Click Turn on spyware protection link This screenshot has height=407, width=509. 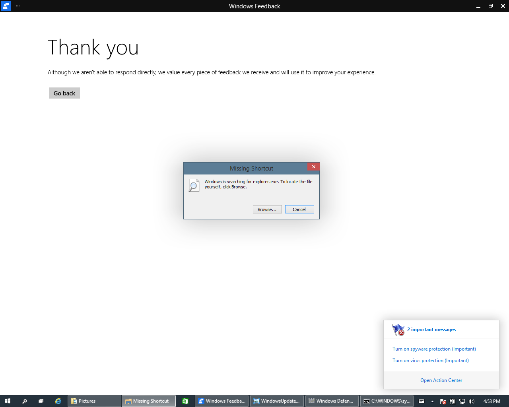coord(434,349)
